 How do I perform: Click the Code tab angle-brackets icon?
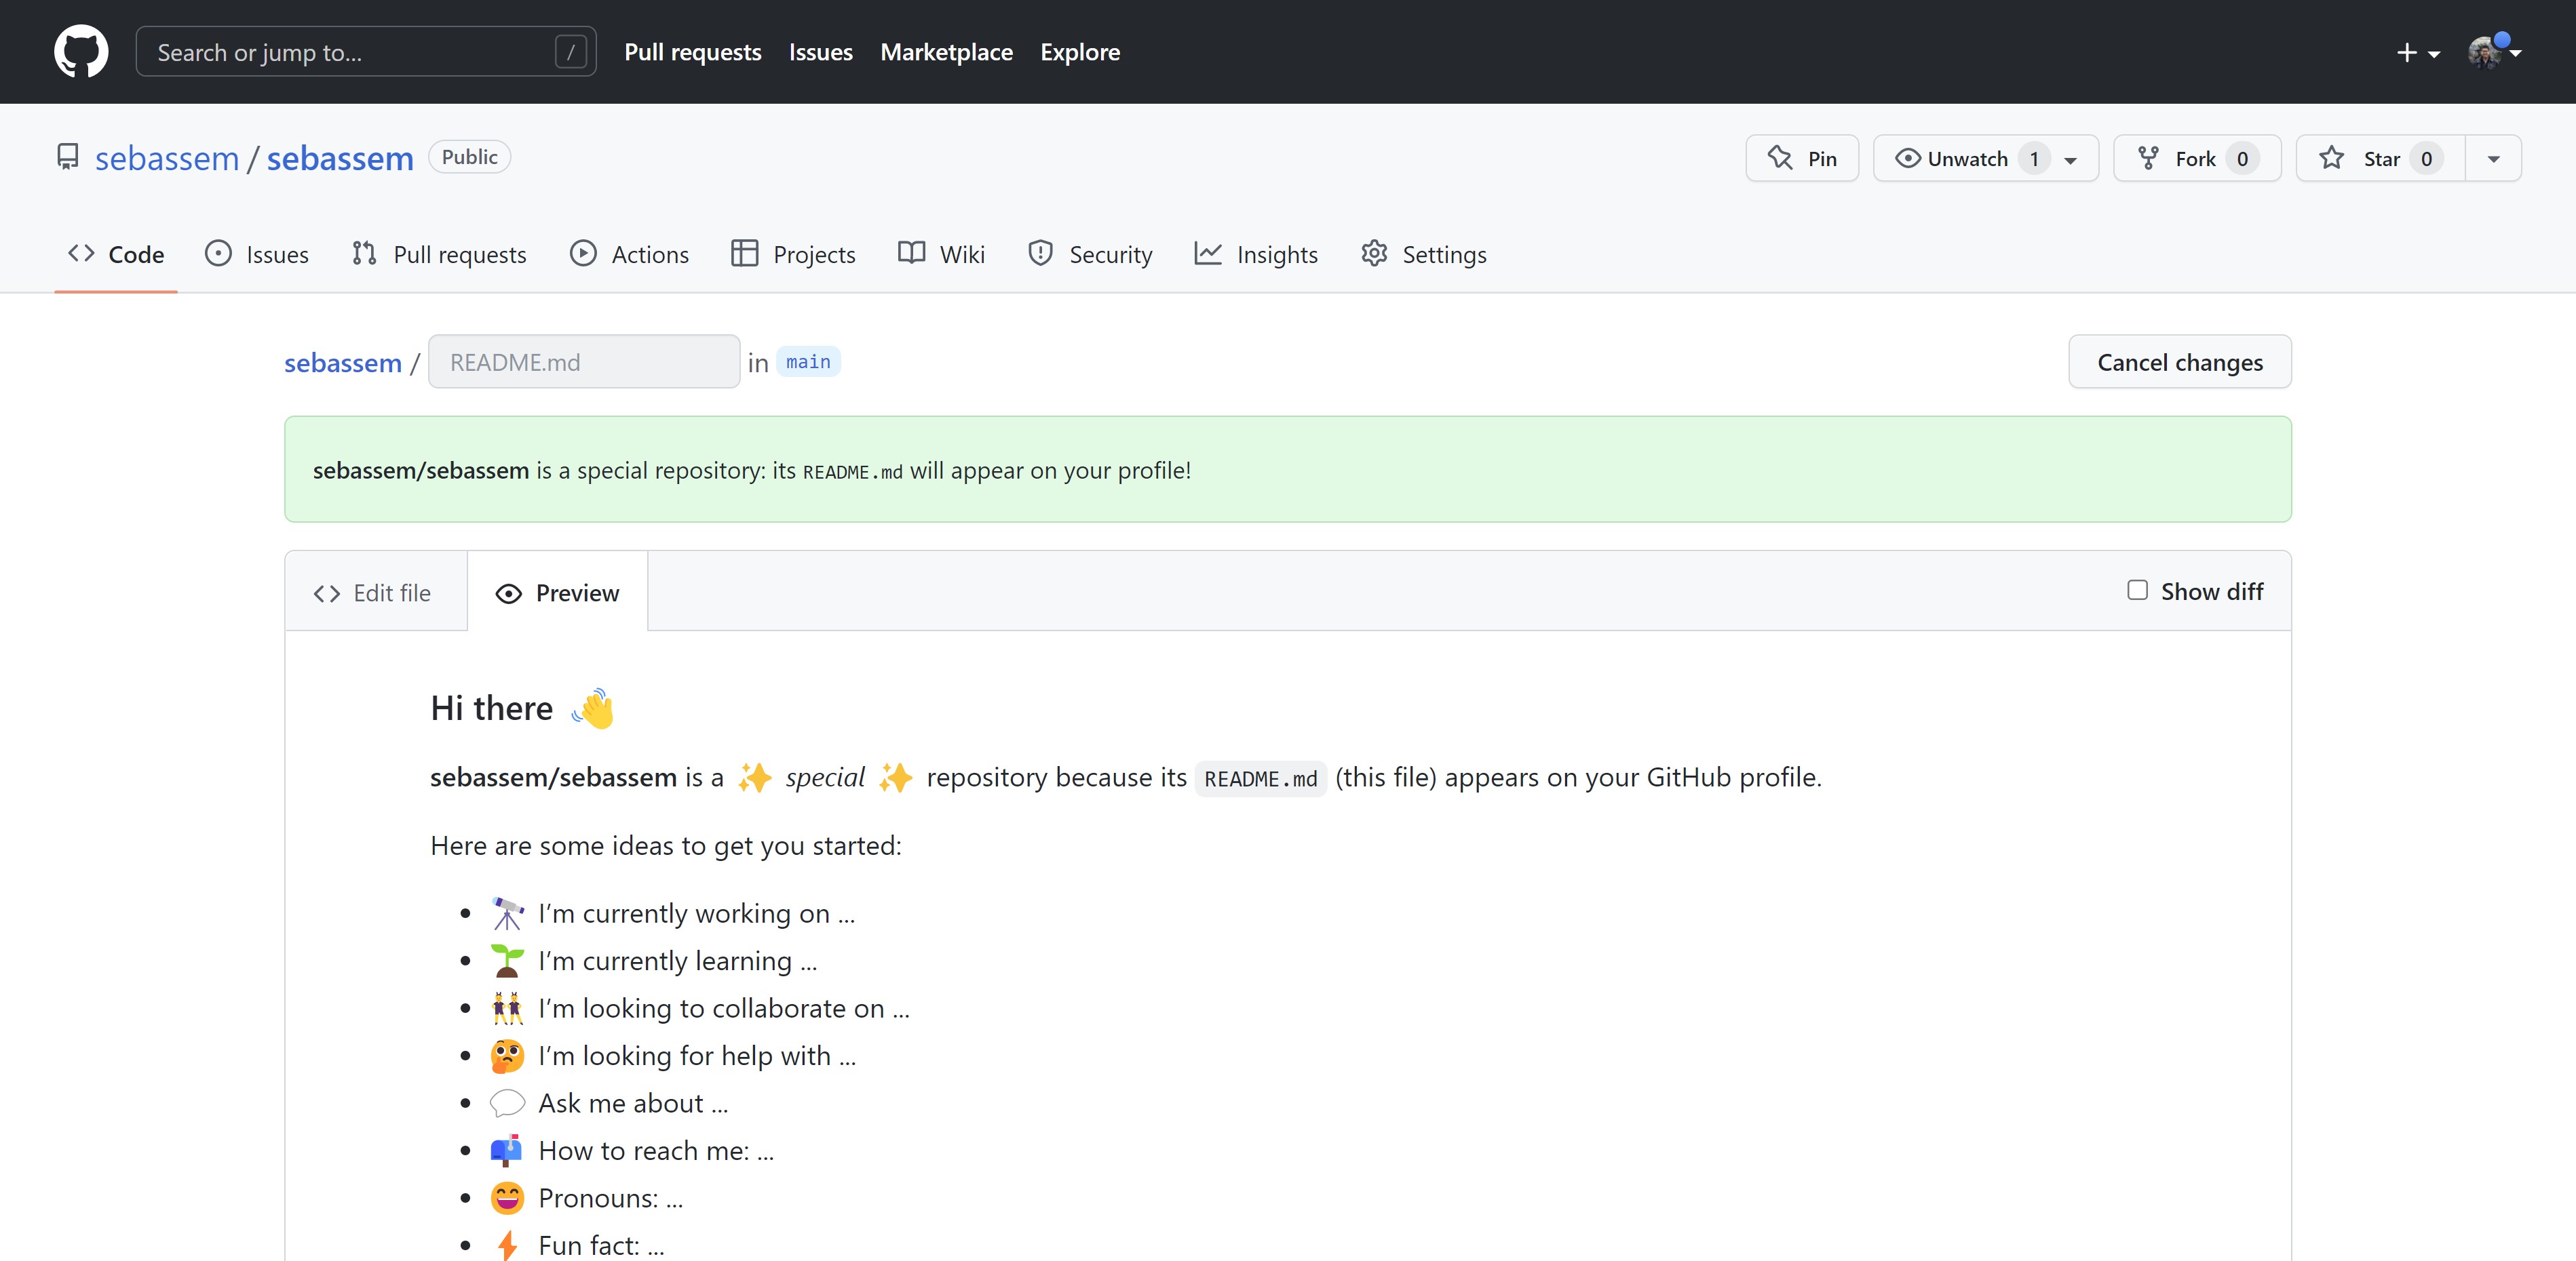coord(81,254)
